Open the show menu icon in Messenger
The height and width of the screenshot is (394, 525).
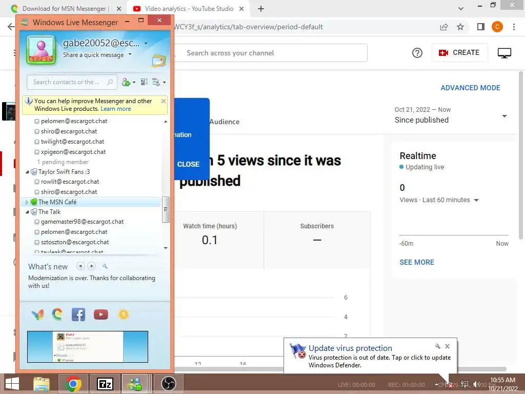[x=159, y=82]
